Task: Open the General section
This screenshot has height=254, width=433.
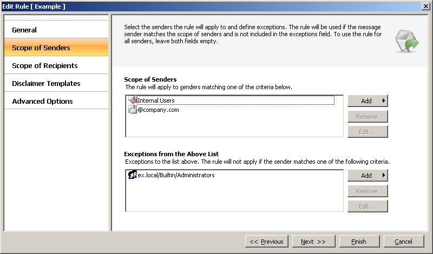Action: [x=56, y=30]
